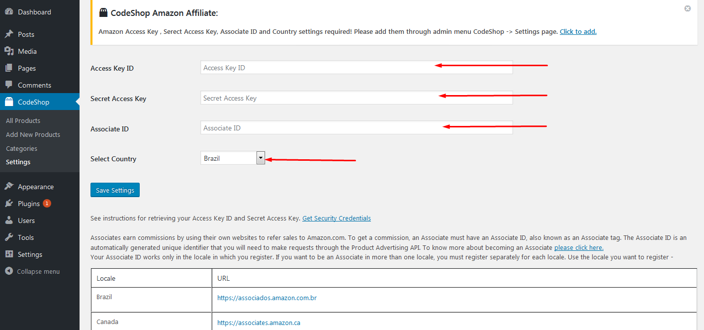Click the 'Associate ID' label
704x330 pixels.
pyautogui.click(x=109, y=129)
